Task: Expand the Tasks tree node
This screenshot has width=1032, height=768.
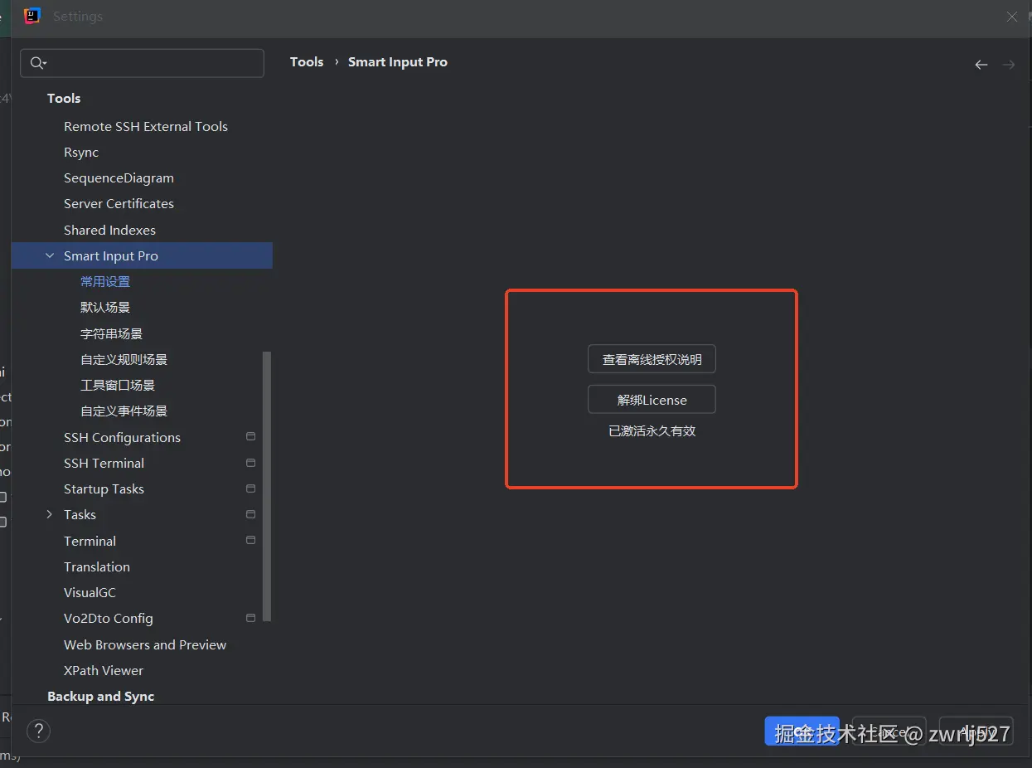Action: click(50, 514)
